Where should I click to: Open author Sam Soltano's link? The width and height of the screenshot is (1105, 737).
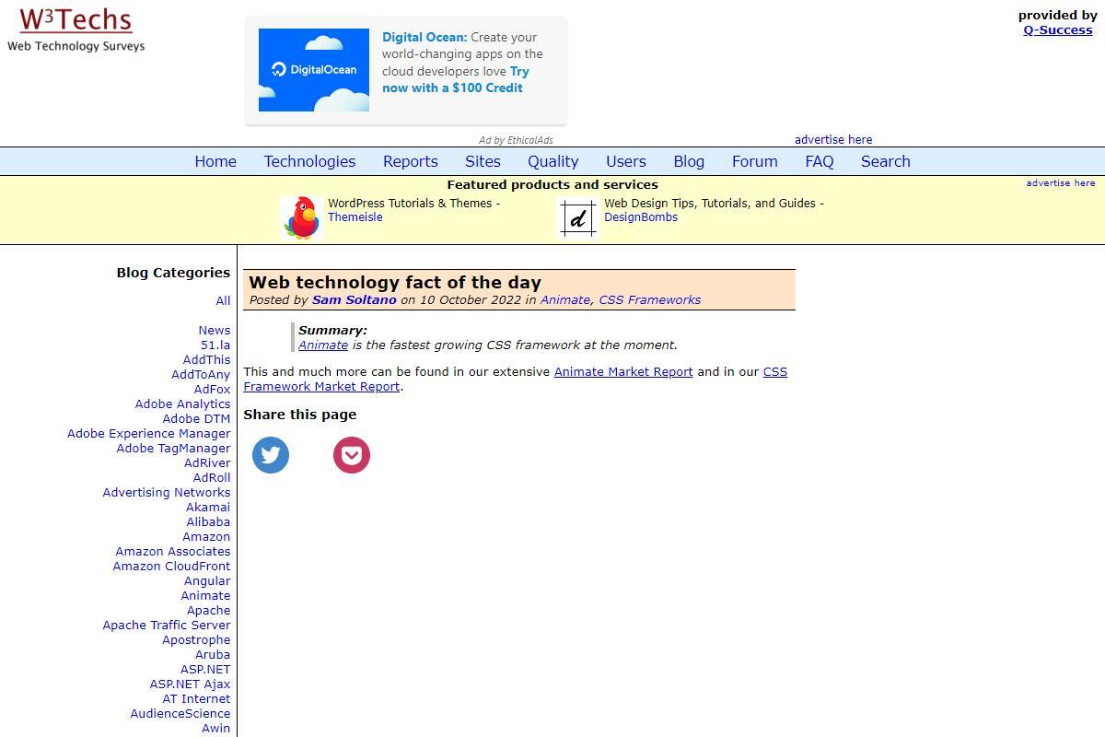(355, 299)
